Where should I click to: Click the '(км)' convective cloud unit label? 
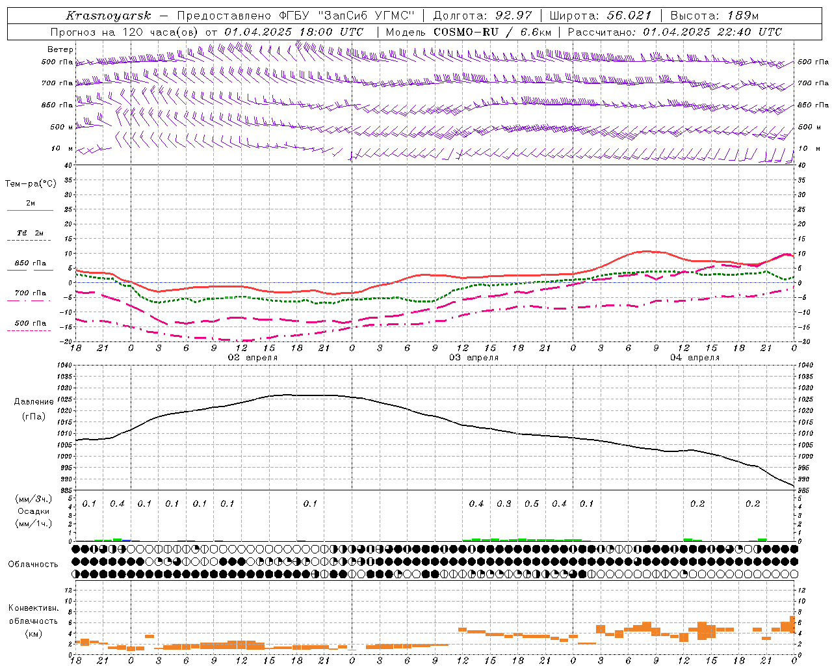(x=34, y=633)
